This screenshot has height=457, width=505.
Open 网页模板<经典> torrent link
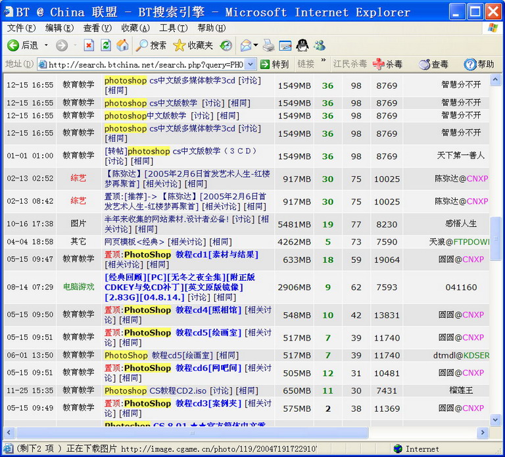tap(134, 242)
